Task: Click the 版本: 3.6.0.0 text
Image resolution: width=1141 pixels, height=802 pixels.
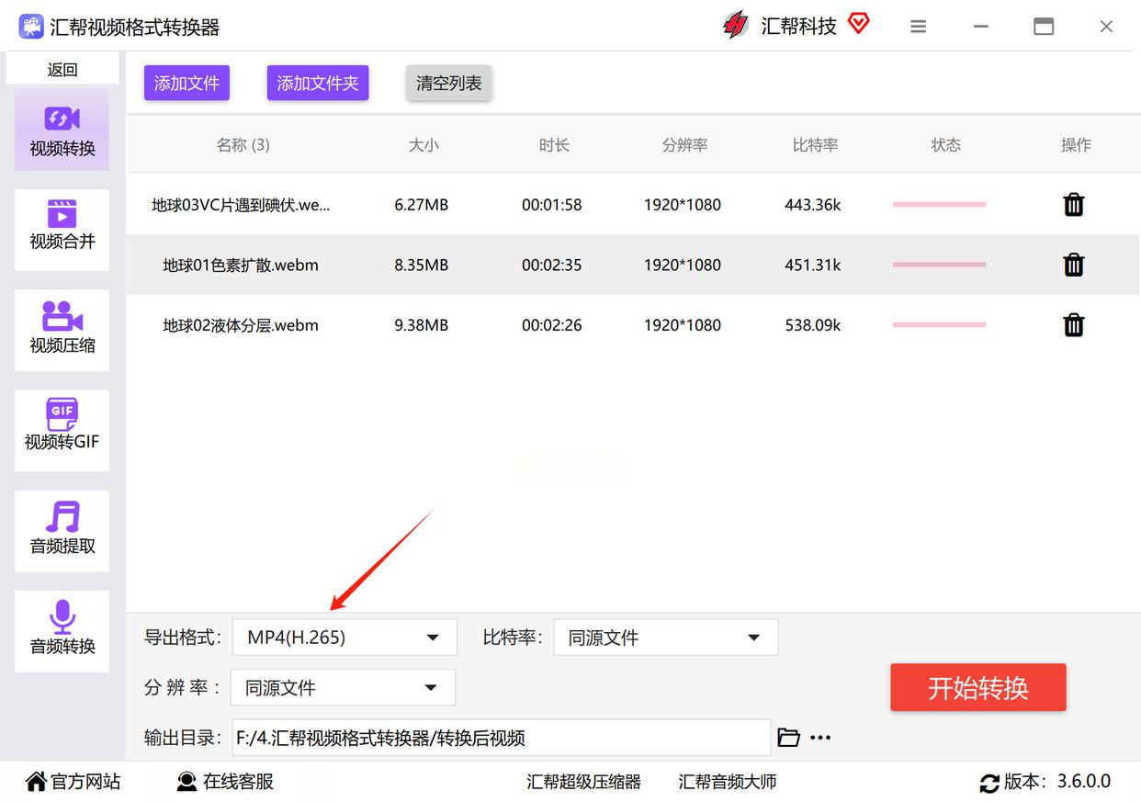Action: tap(1056, 782)
